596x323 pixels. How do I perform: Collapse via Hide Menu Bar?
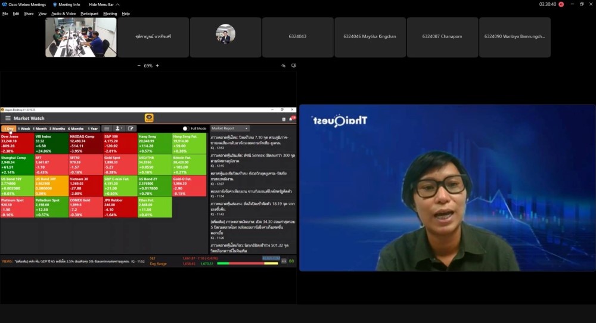[104, 5]
